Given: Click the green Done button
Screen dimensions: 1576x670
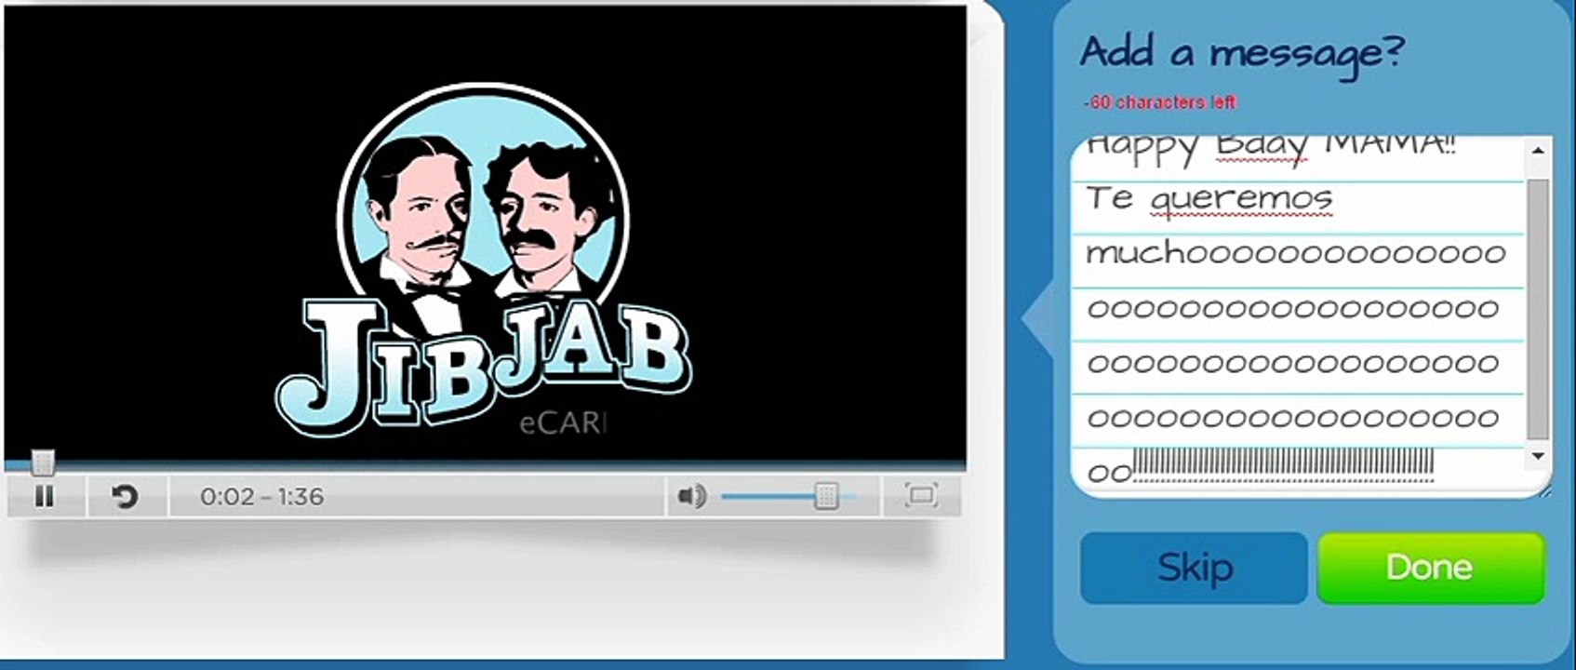Looking at the screenshot, I should click(x=1430, y=568).
